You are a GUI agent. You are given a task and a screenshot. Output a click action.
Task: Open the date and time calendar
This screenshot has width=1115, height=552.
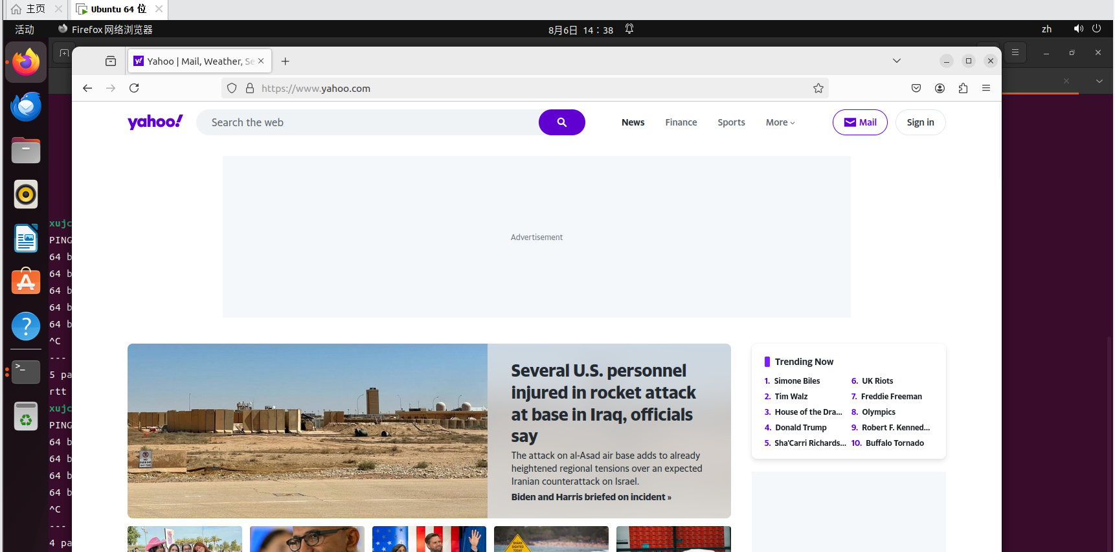click(581, 30)
